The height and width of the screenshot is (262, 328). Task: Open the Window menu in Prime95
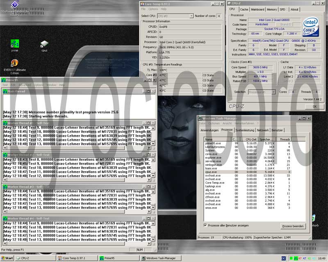pos(51,85)
